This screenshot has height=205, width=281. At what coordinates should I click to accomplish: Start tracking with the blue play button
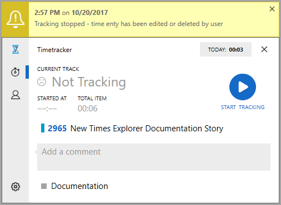point(243,87)
